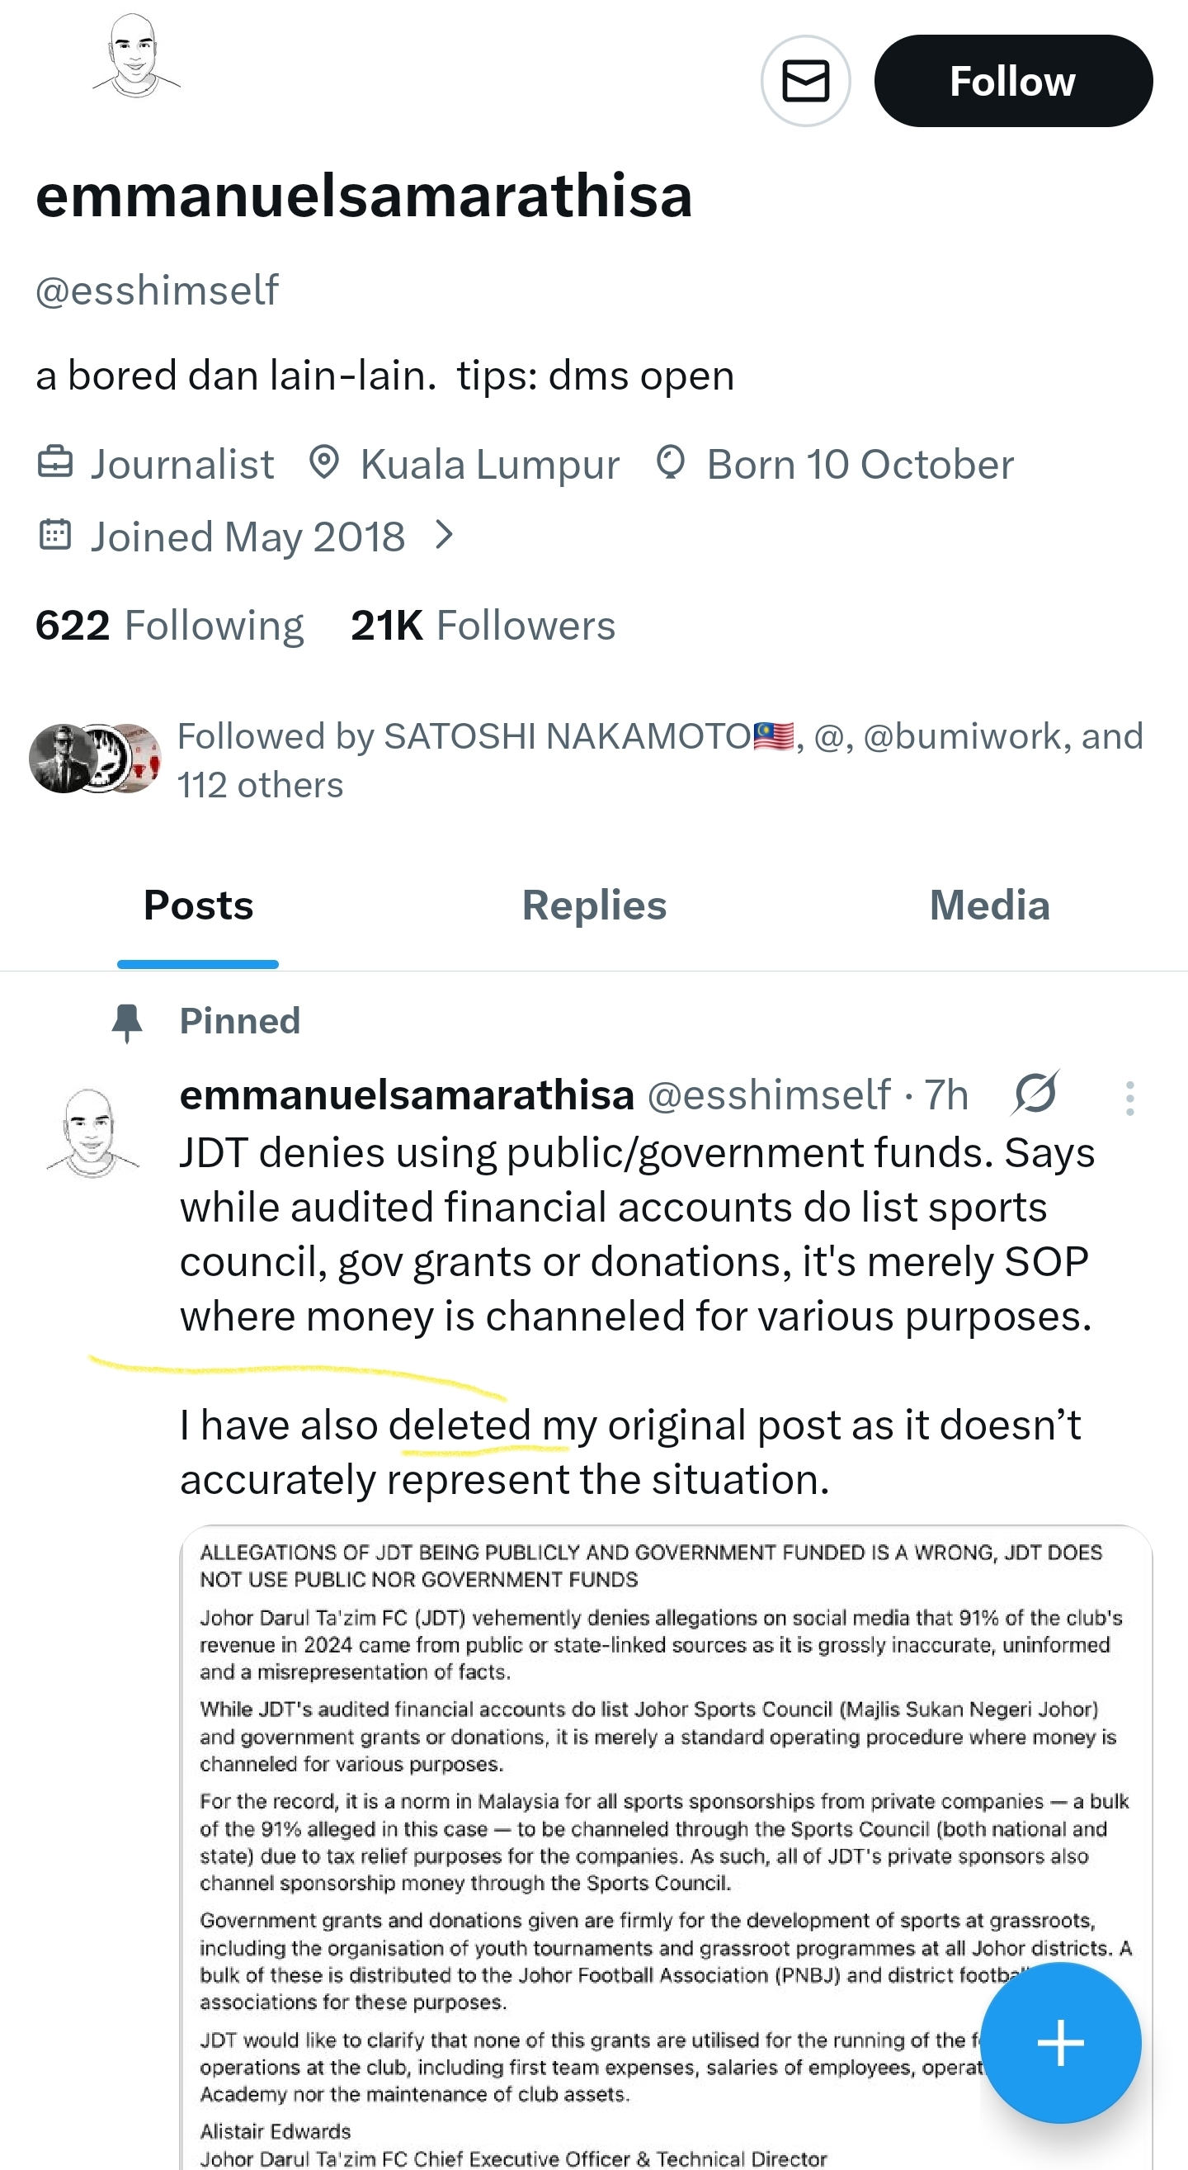1188x2170 pixels.
Task: Tap the Journalist briefcase icon
Action: (55, 463)
